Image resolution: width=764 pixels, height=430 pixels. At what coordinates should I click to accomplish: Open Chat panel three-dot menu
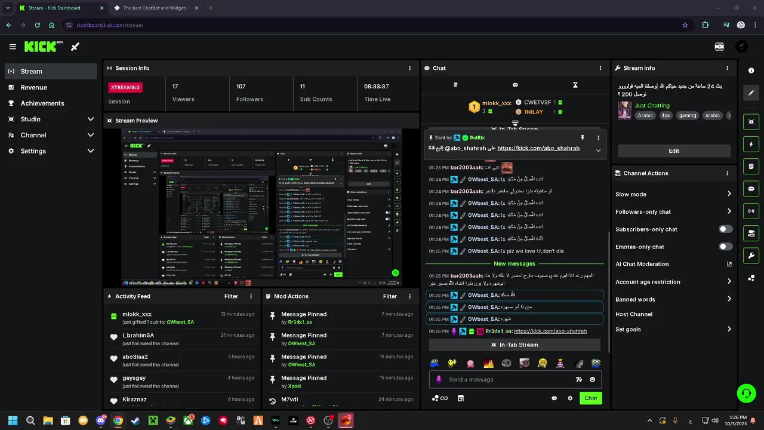[600, 68]
